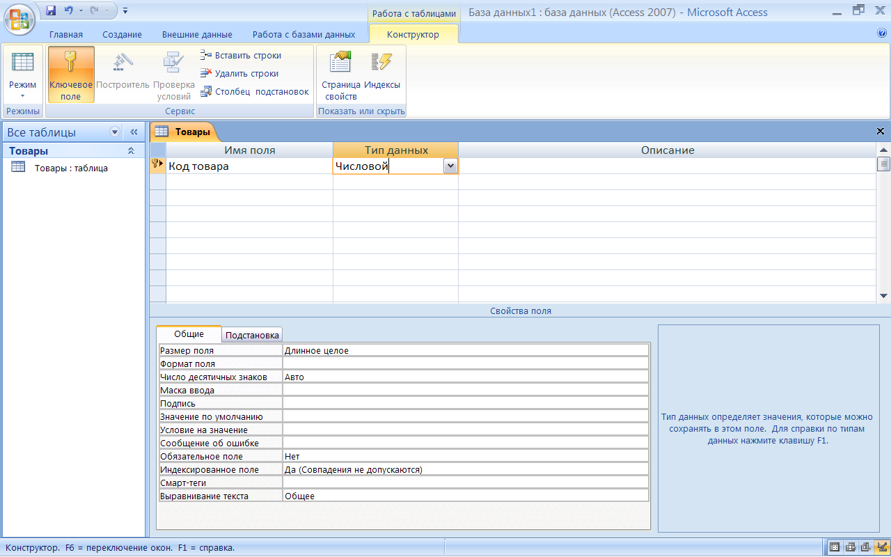Switch view with the Режим table icon
The width and height of the screenshot is (891, 557).
(23, 63)
